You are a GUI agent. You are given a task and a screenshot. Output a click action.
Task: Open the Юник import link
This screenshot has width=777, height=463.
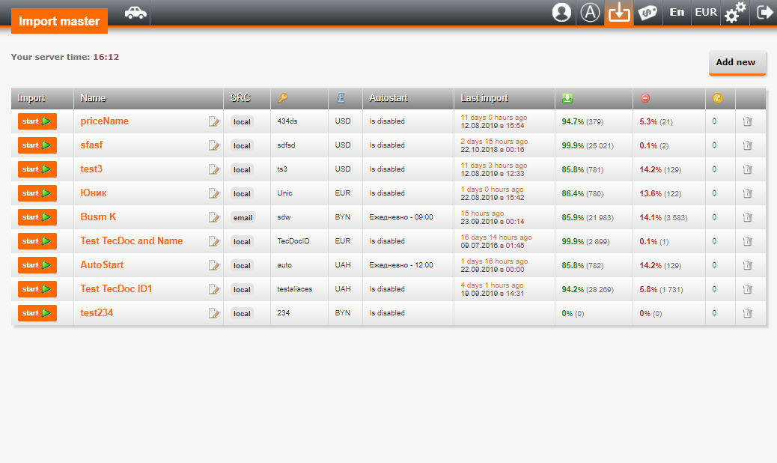[94, 193]
